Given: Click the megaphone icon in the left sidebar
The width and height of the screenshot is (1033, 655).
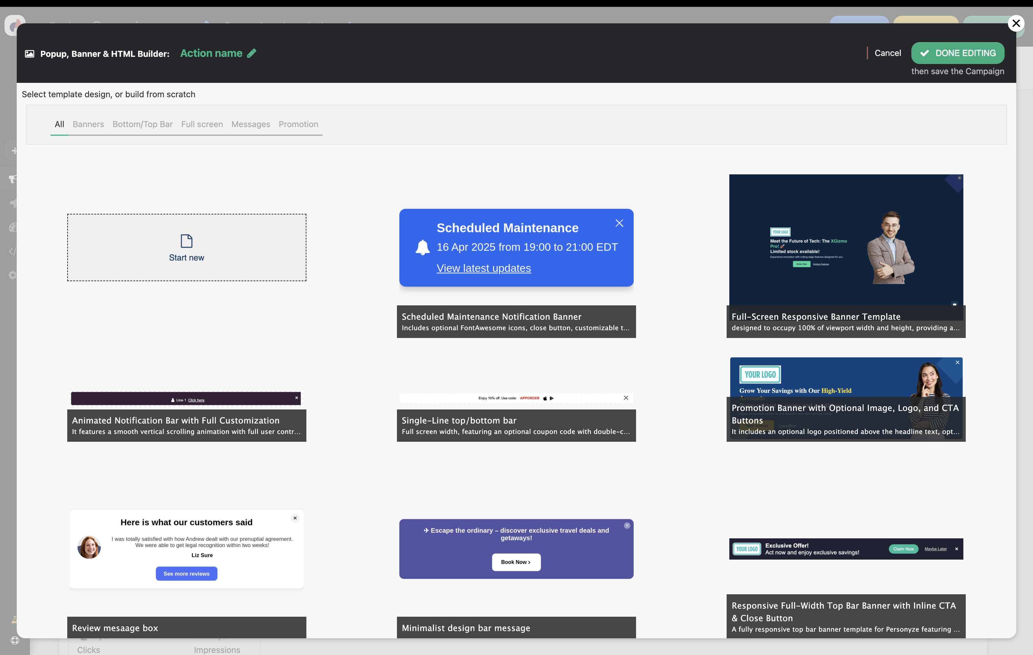Looking at the screenshot, I should [13, 179].
